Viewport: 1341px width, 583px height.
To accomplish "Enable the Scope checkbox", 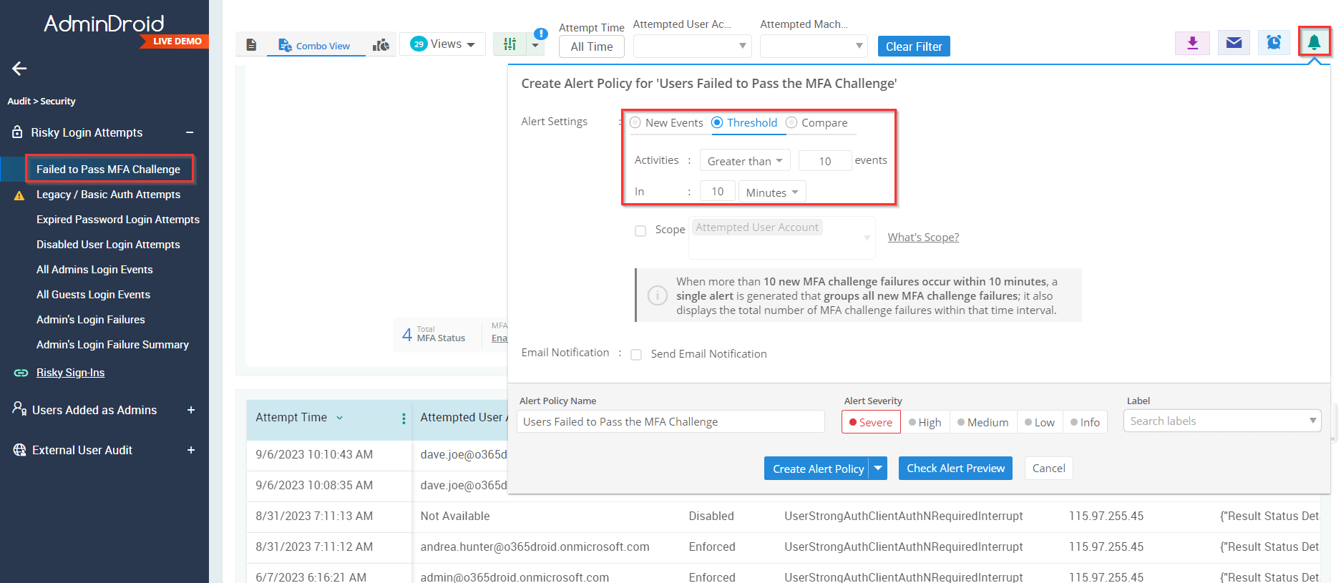I will tap(640, 230).
